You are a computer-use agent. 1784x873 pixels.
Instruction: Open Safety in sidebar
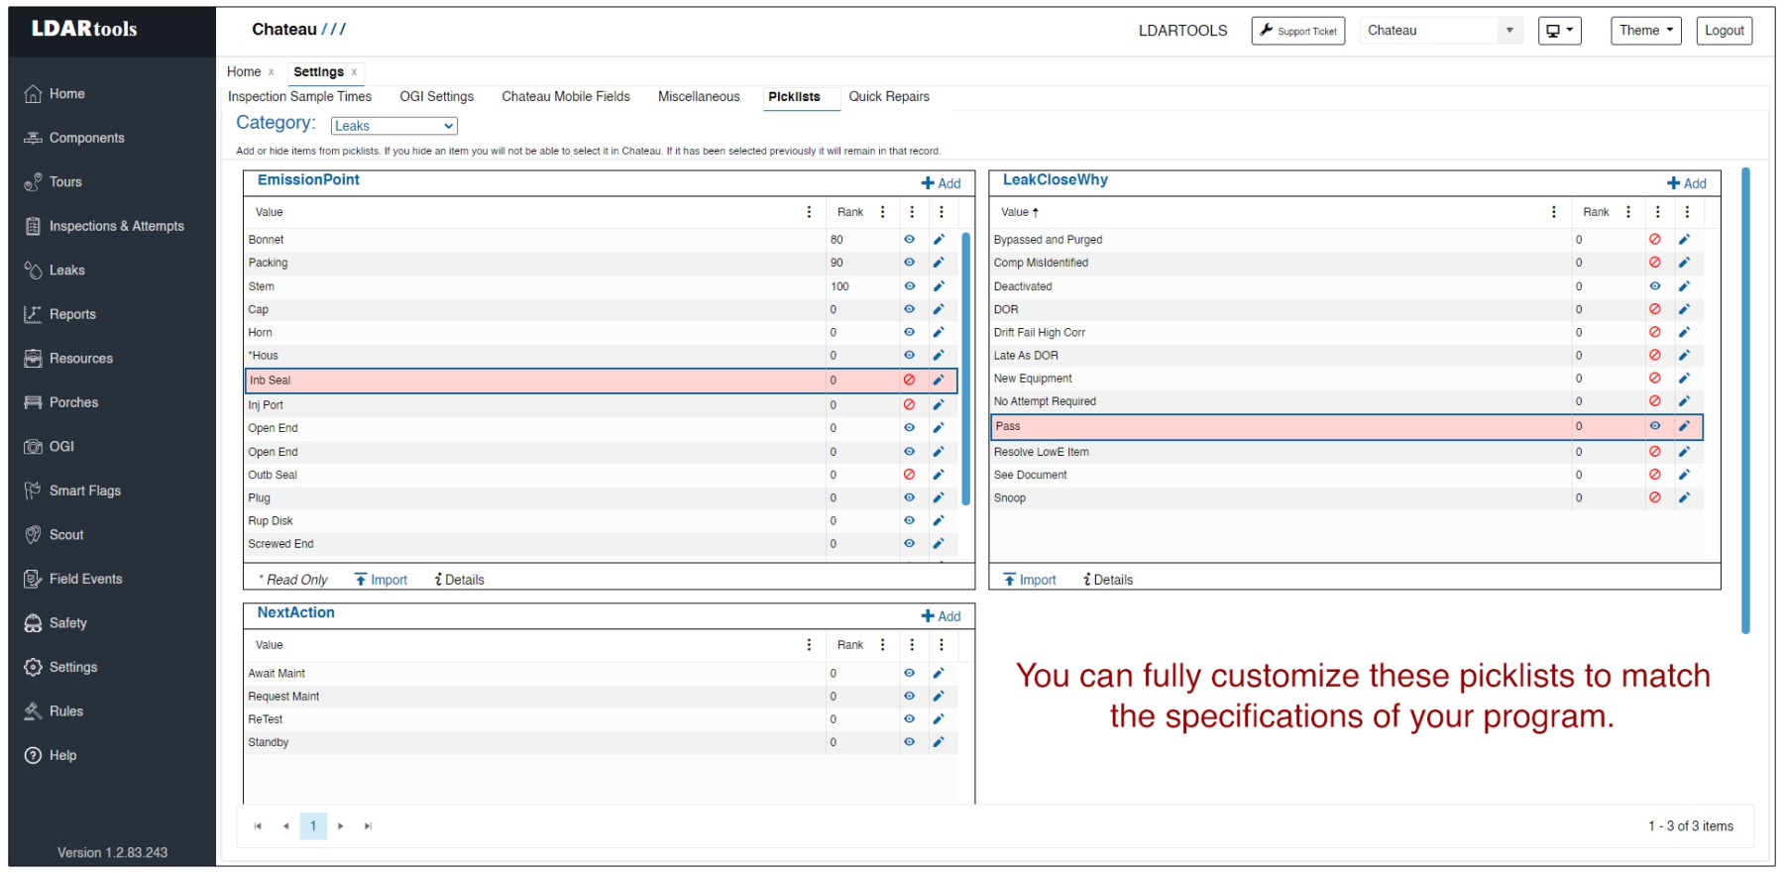point(56,623)
